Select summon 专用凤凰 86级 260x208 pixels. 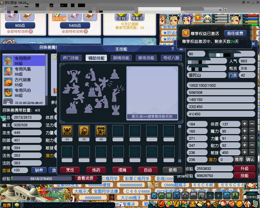coord(24,71)
